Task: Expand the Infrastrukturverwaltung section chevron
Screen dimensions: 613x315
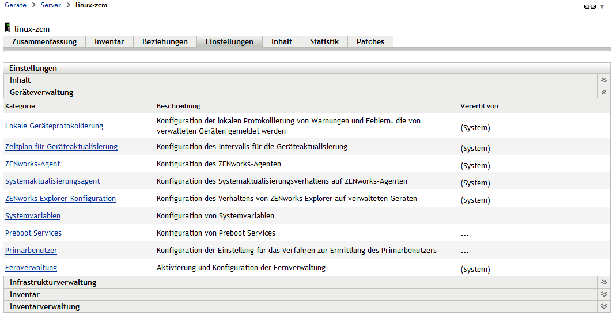Action: tap(604, 282)
